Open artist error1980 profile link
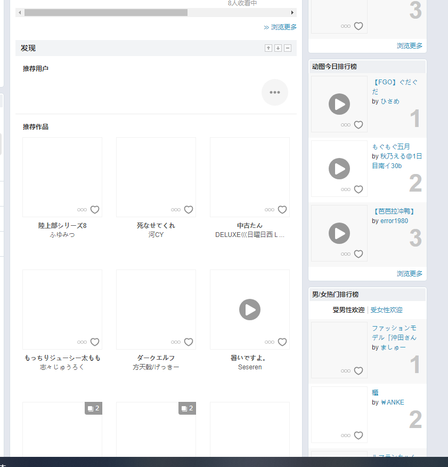Image resolution: width=448 pixels, height=467 pixels. tap(394, 221)
